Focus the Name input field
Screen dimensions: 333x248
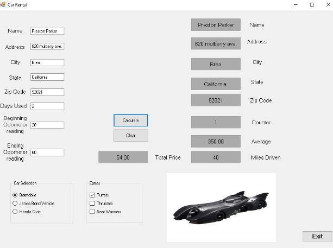coord(47,31)
